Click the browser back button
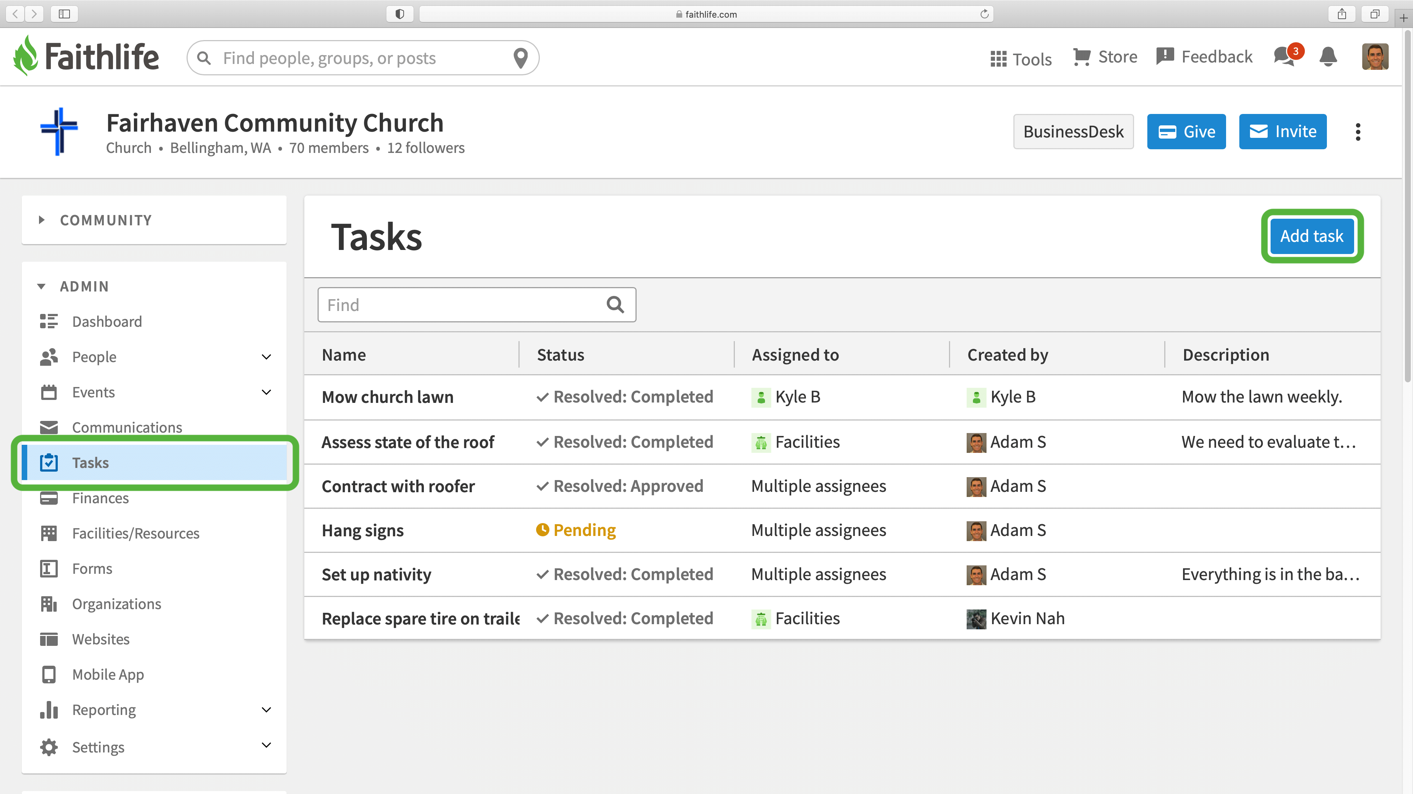Screen dimensions: 1413x794 click(x=15, y=14)
